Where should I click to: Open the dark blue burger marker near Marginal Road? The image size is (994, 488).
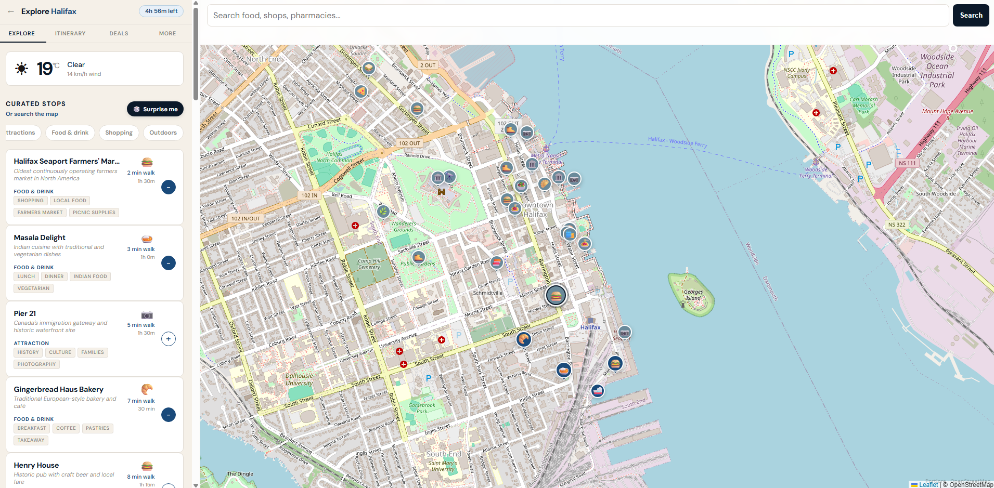click(616, 363)
